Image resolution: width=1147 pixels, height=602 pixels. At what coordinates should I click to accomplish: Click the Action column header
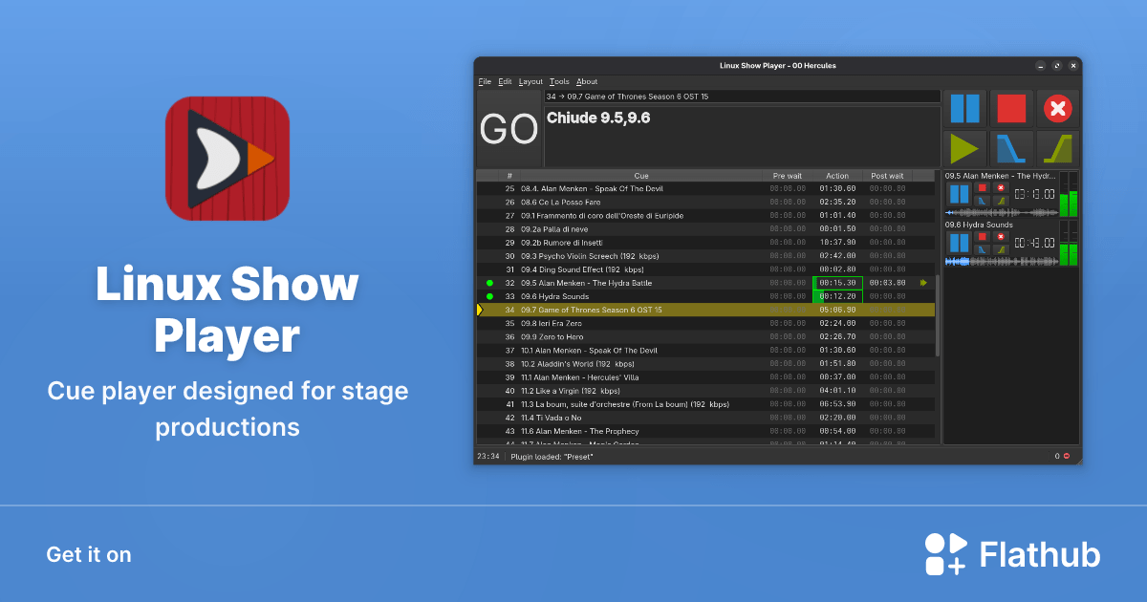pyautogui.click(x=837, y=176)
